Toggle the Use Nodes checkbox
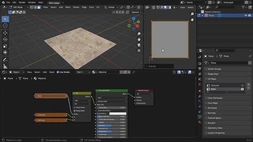 pyautogui.click(x=58, y=72)
